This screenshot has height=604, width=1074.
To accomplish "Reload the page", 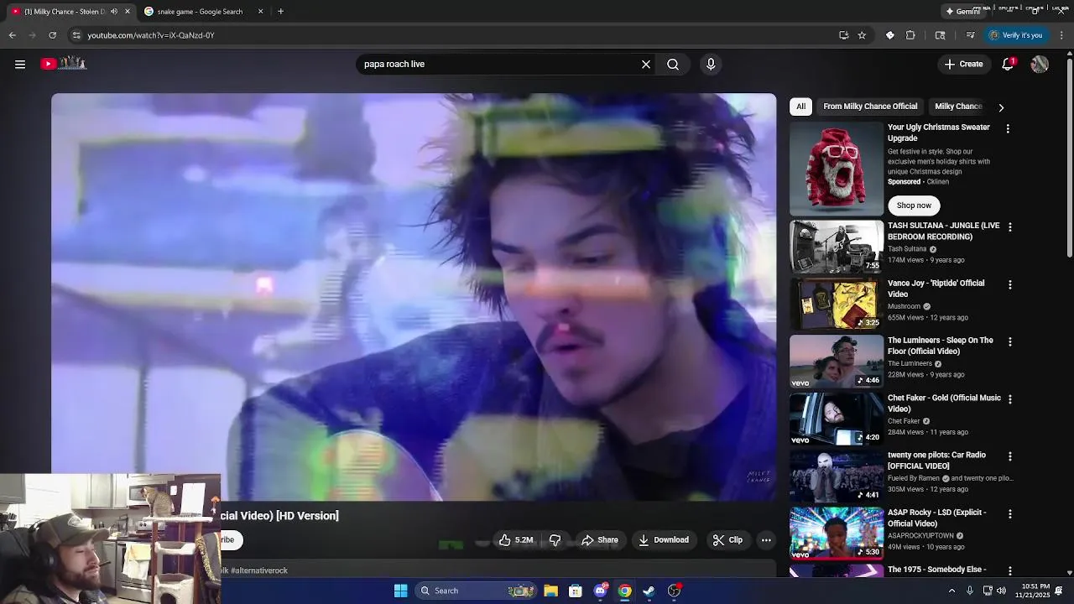I will [52, 35].
